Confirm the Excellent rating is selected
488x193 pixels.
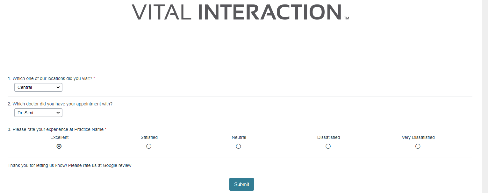(59, 146)
